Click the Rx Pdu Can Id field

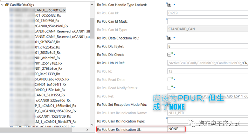[x=208, y=13]
